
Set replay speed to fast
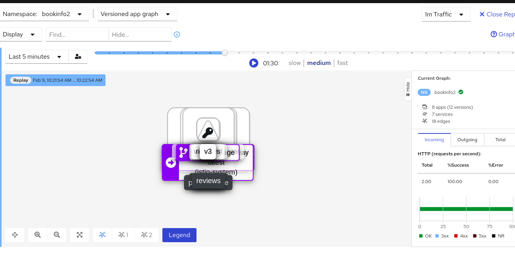click(342, 63)
